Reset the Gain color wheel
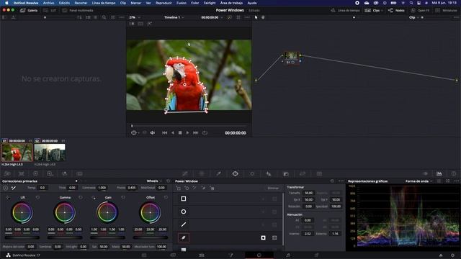 [x=123, y=198]
